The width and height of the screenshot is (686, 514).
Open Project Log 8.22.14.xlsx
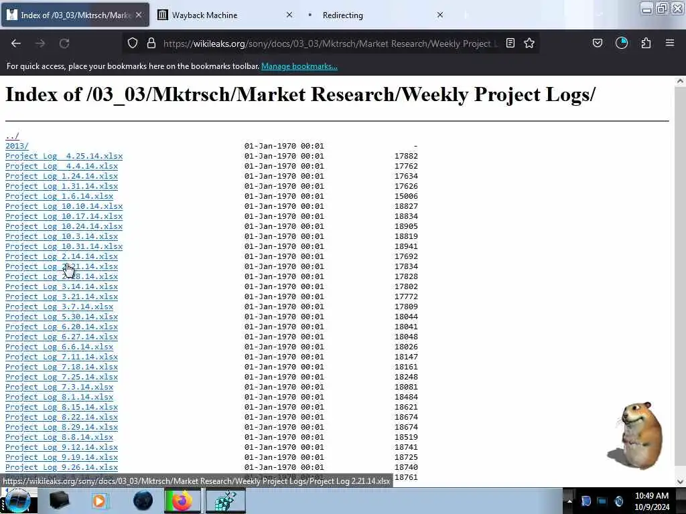point(62,418)
